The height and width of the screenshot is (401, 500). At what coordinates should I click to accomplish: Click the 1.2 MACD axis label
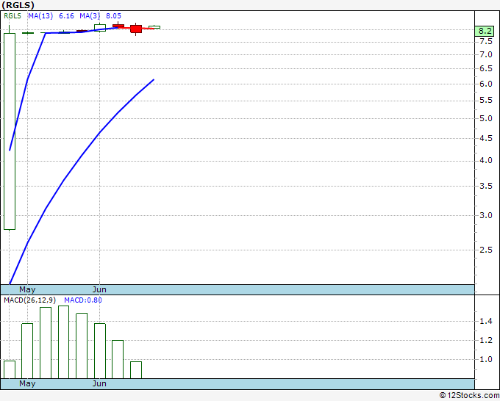[486, 341]
